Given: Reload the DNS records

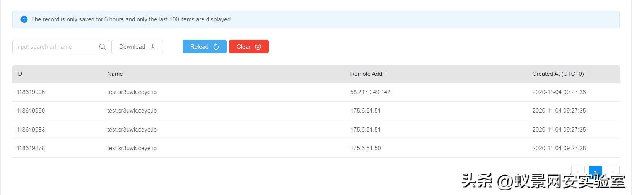Looking at the screenshot, I should (x=205, y=47).
